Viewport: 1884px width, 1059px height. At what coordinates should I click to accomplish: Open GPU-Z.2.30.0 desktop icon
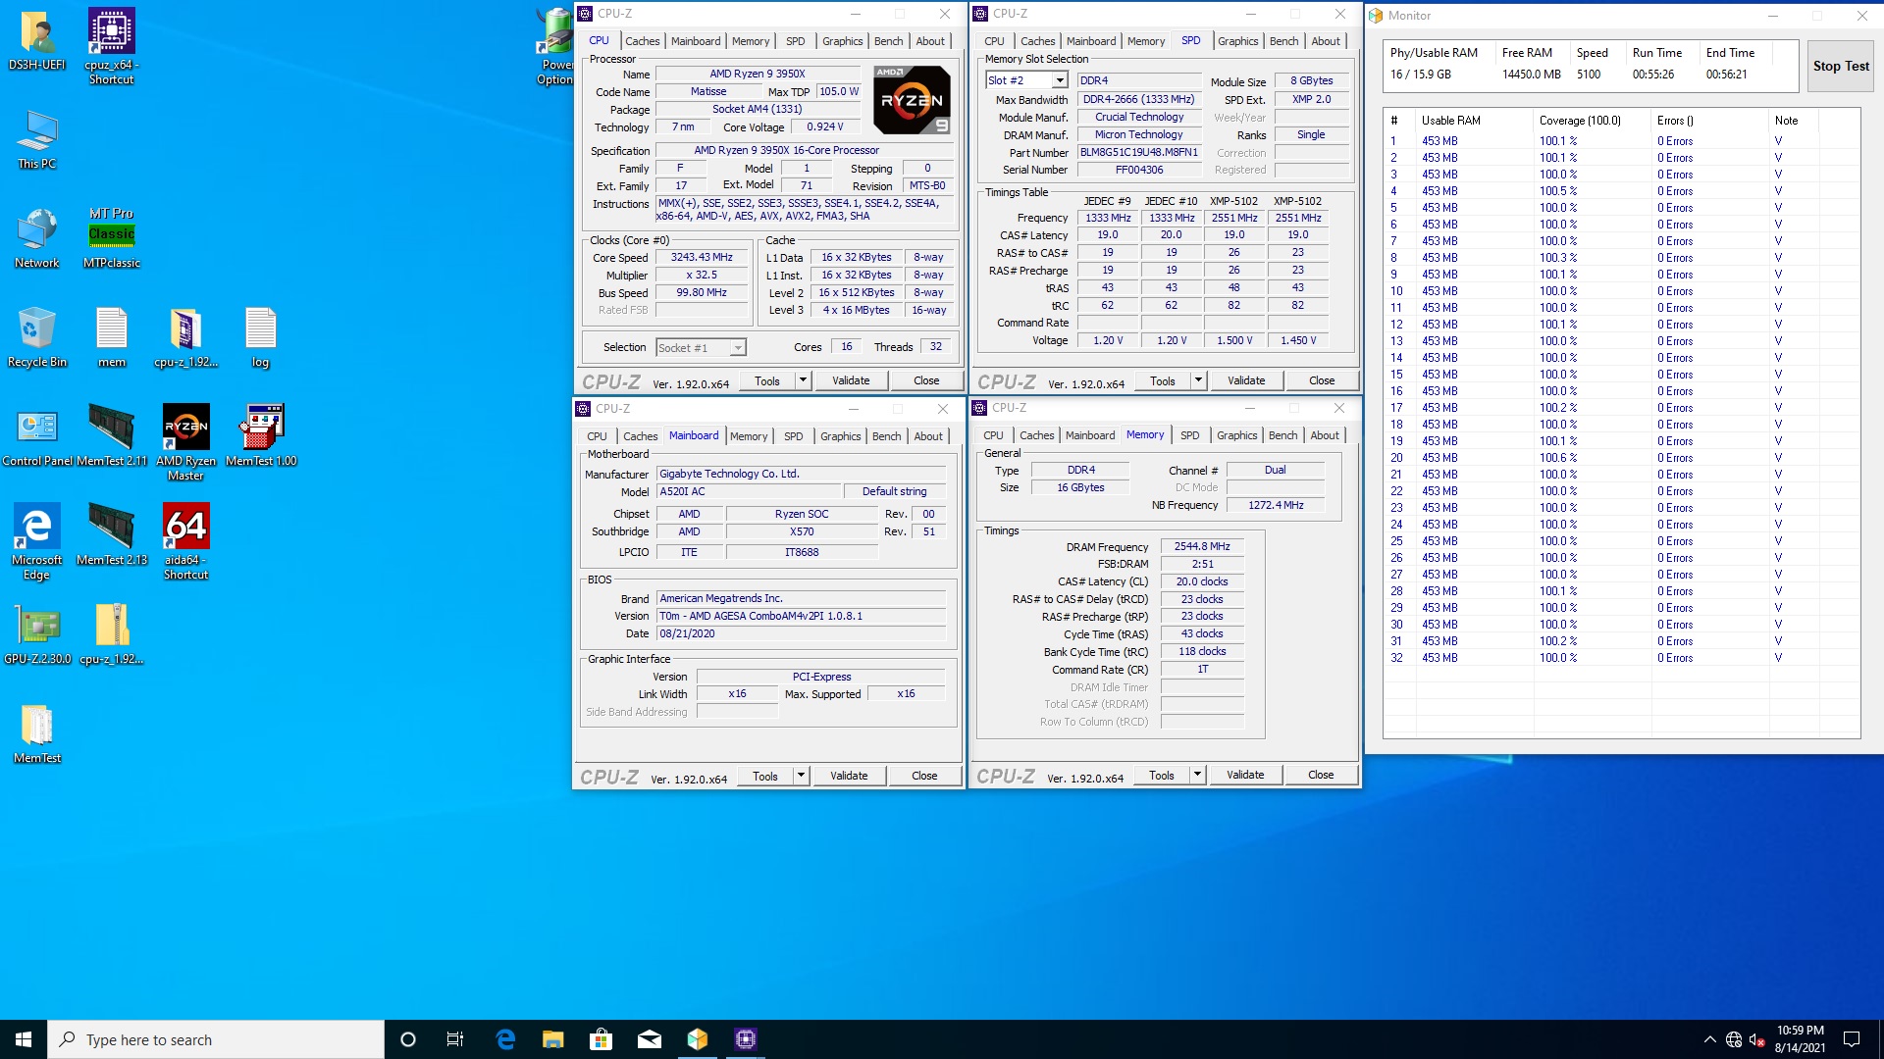click(37, 634)
